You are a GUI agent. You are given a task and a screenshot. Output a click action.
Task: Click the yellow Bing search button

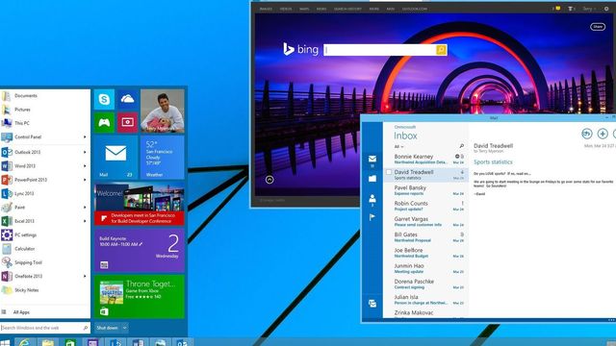pos(441,50)
